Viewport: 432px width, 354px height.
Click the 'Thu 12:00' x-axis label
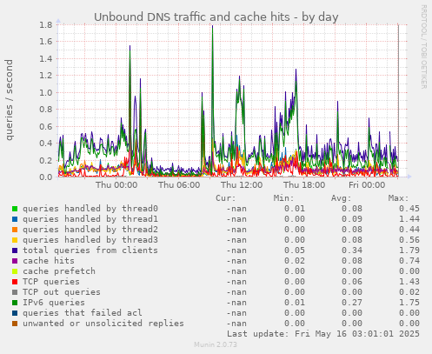coord(242,185)
